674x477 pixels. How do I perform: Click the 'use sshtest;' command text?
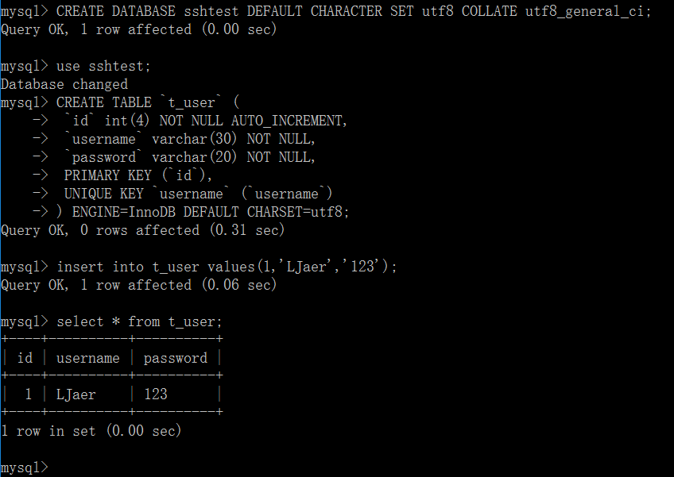coord(103,66)
